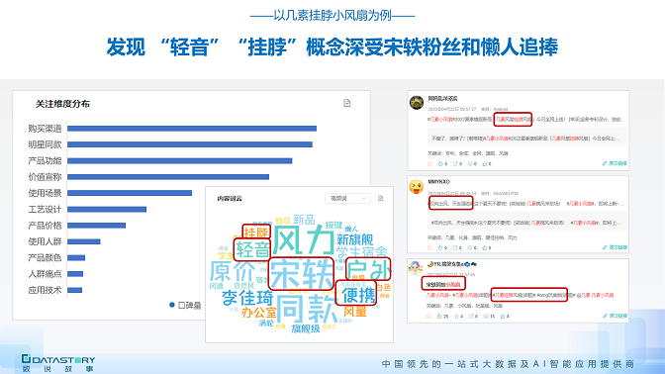The image size is (665, 374).
Task: Click the first post author's avatar
Action: [x=417, y=103]
